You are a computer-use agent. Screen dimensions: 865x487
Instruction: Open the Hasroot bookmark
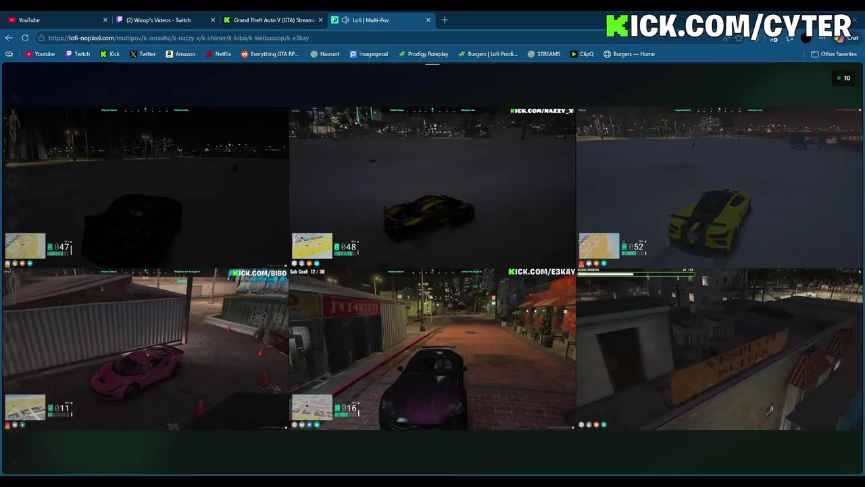325,54
